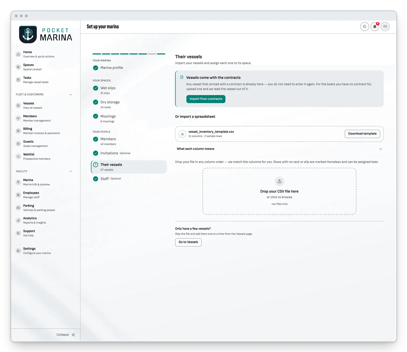
Task: Click the Spaces sidebar icon
Action: point(18,67)
